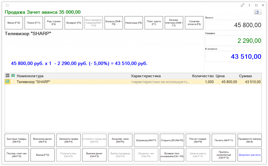Screen dimensions: 268x166
Task: Click the Возврат (F5) button
Action: [x=74, y=23]
